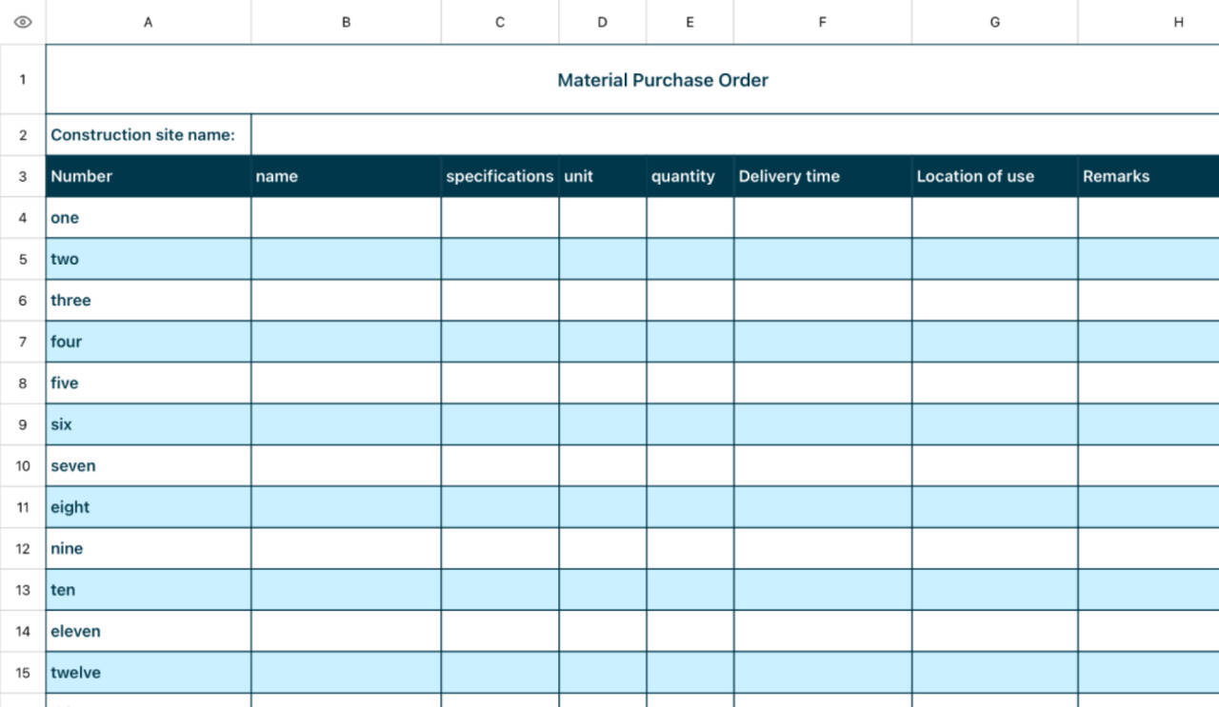The width and height of the screenshot is (1219, 707).
Task: Click the 'Construction site name:' cell
Action: (149, 135)
